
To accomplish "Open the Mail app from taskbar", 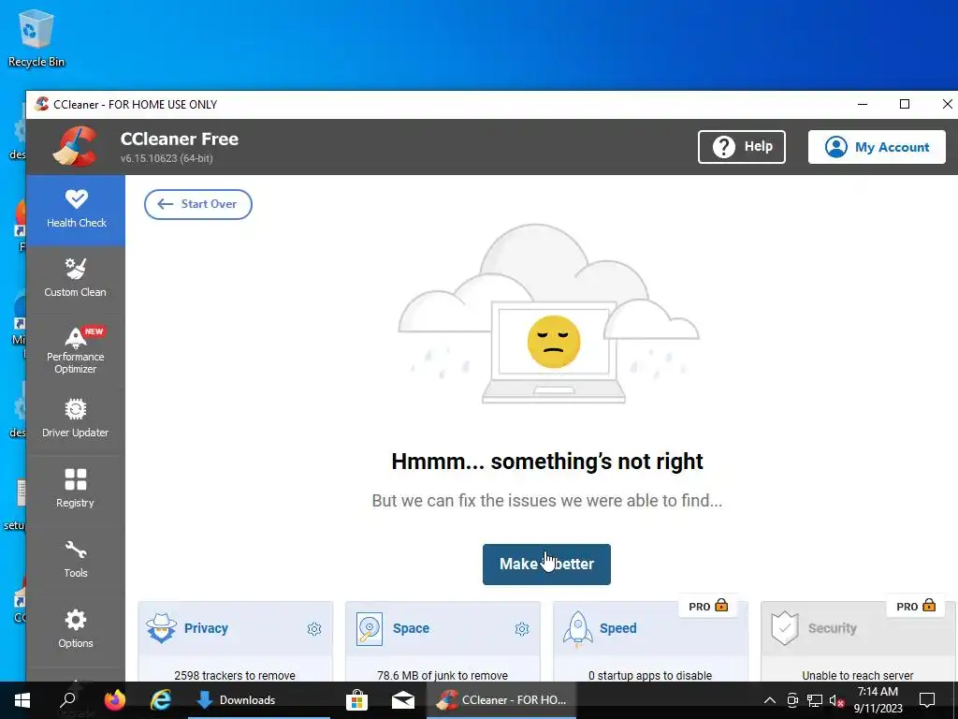I will (403, 700).
